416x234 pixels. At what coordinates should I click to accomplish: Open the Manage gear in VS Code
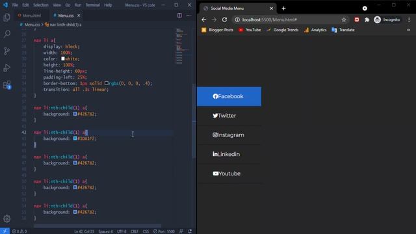[7, 218]
